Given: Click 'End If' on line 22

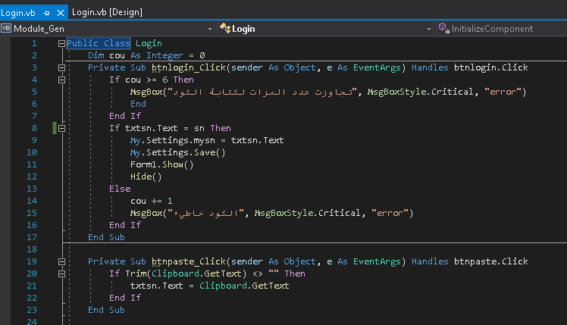Looking at the screenshot, I should (125, 298).
